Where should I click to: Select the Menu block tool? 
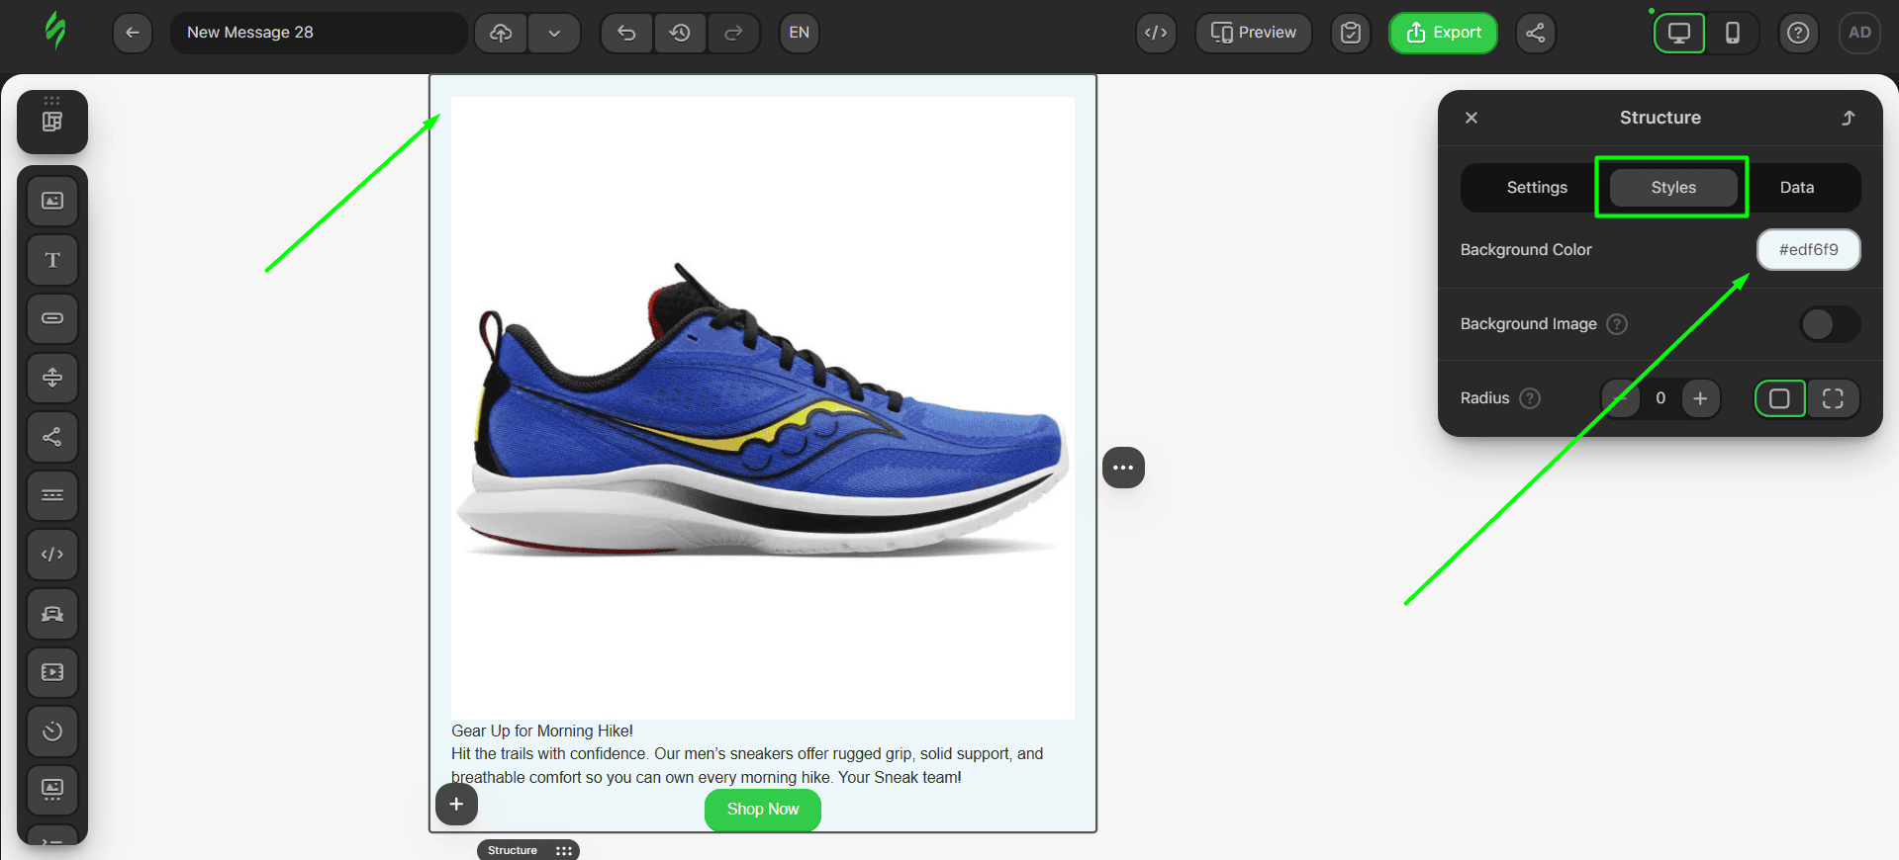click(52, 495)
